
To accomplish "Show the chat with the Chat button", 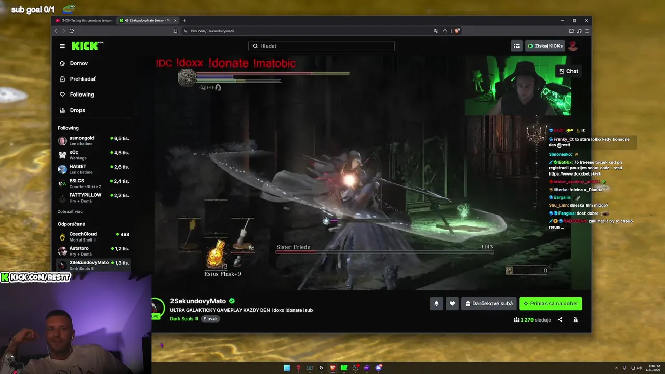I will coord(568,71).
